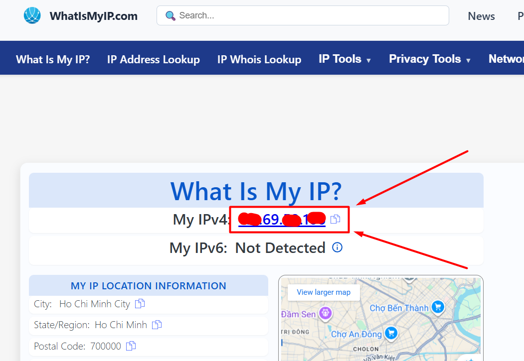Click 'MY IP LOCATION INFORMATION' header

pos(149,286)
